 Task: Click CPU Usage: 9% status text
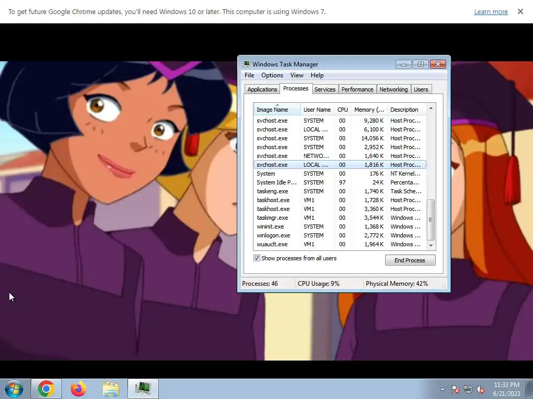(319, 284)
